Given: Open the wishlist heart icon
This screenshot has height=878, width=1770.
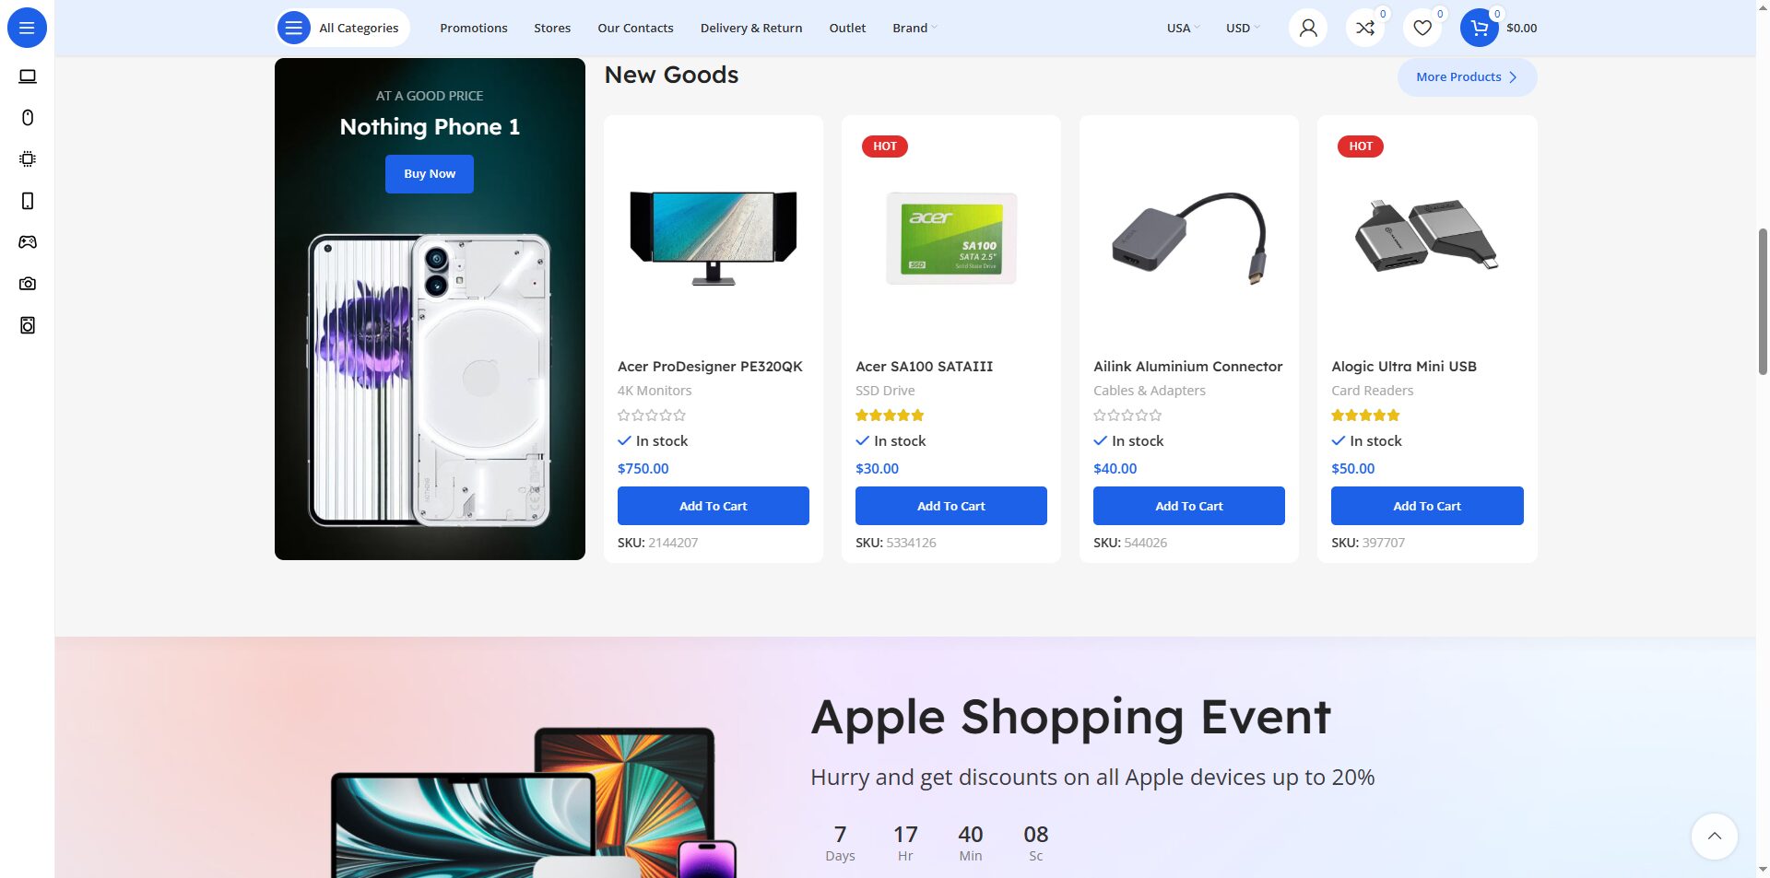Looking at the screenshot, I should click(1422, 28).
